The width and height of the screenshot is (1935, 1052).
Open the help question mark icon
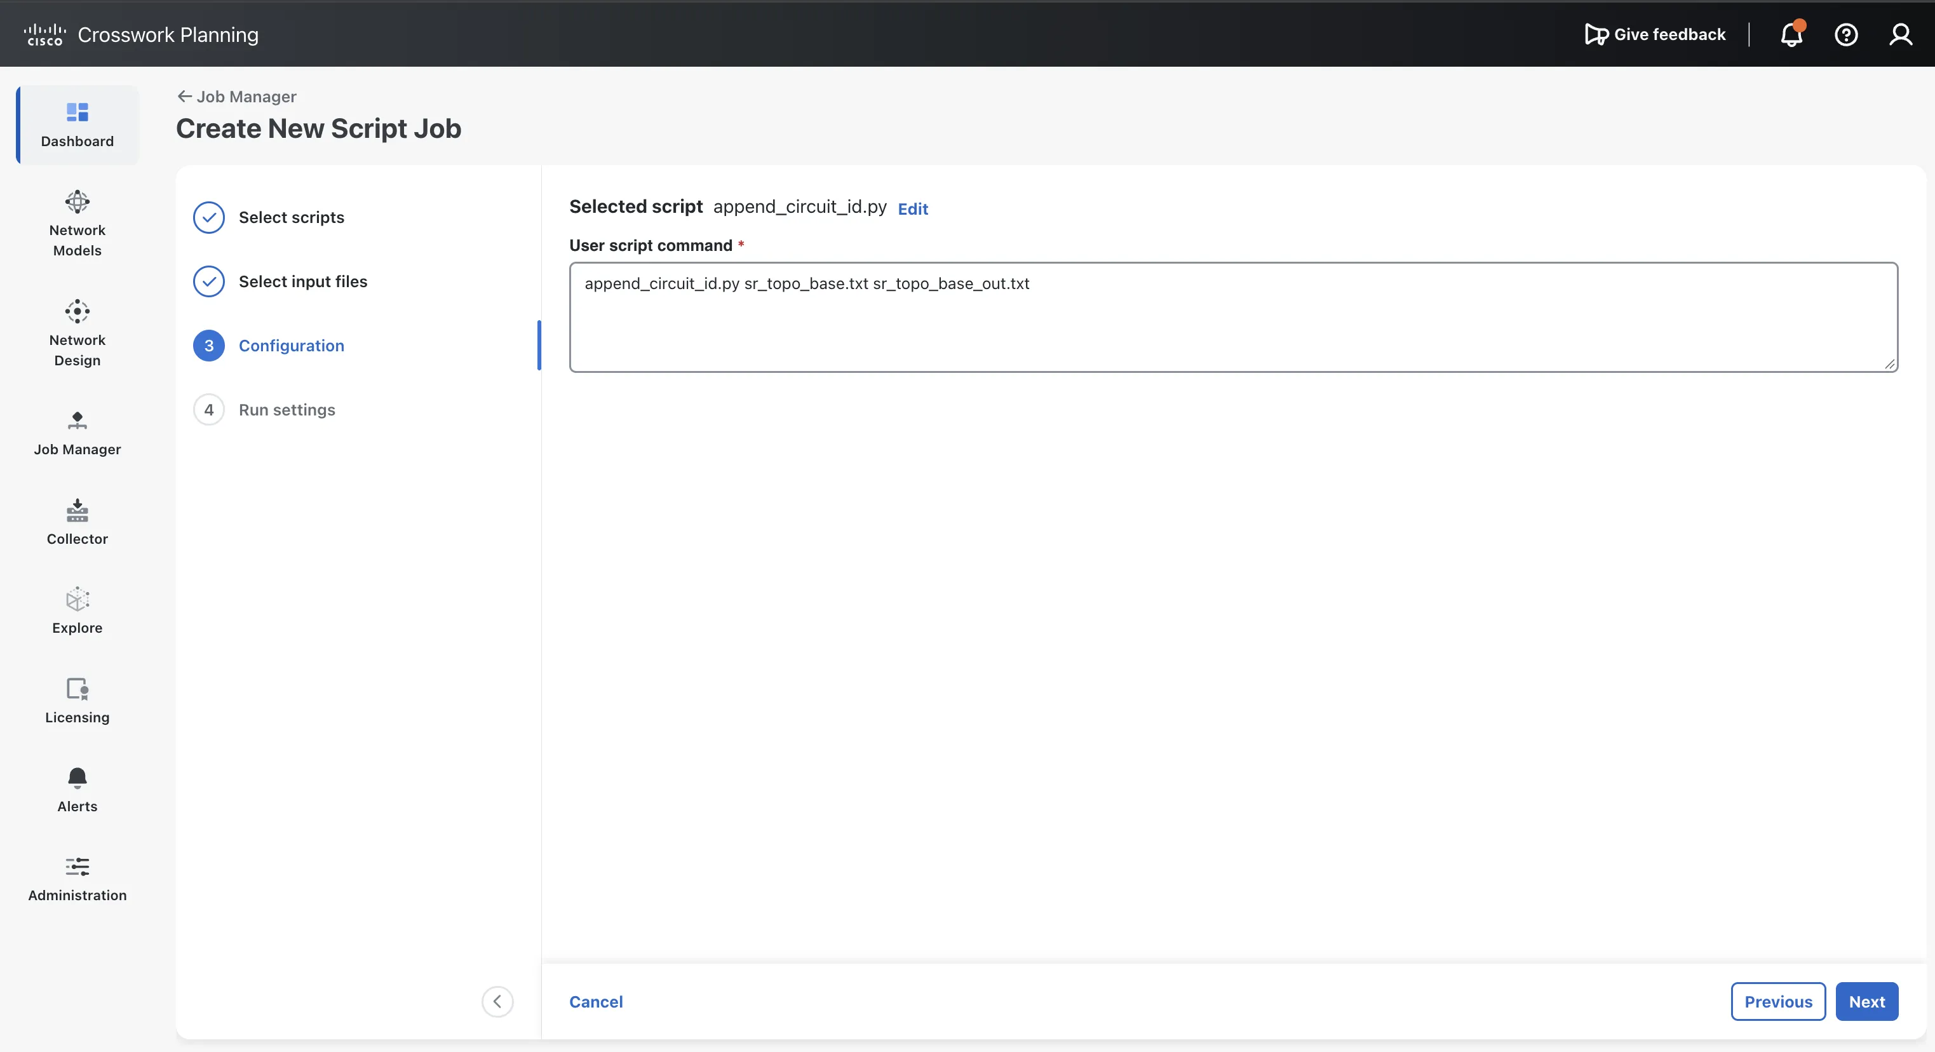pos(1845,34)
